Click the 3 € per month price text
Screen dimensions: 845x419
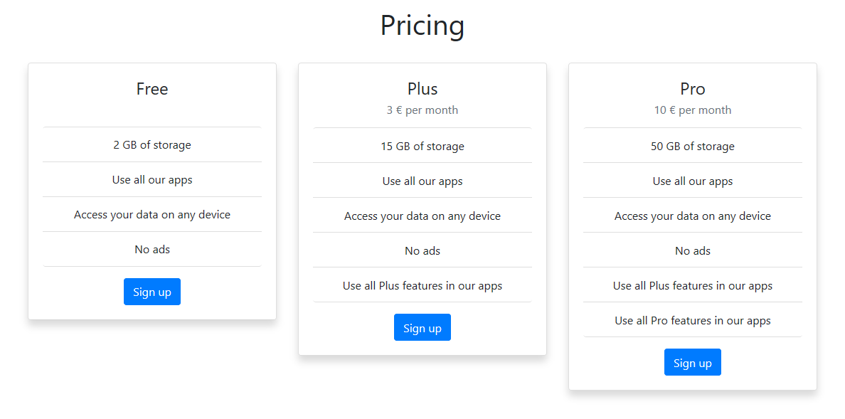pos(422,110)
